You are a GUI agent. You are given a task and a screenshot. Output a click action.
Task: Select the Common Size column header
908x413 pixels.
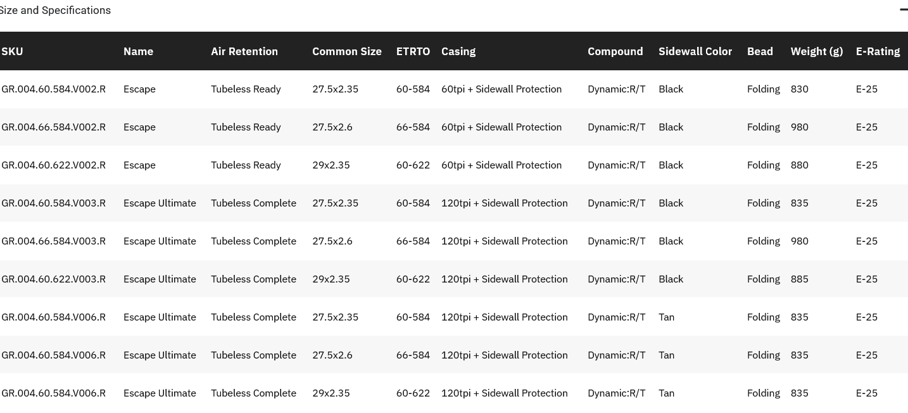pos(347,51)
